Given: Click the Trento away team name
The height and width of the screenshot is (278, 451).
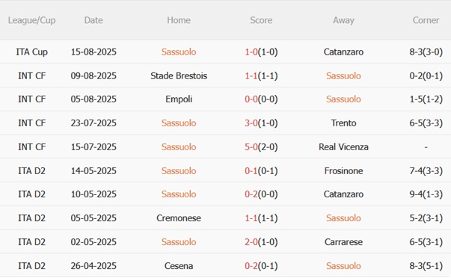Looking at the screenshot, I should point(343,123).
